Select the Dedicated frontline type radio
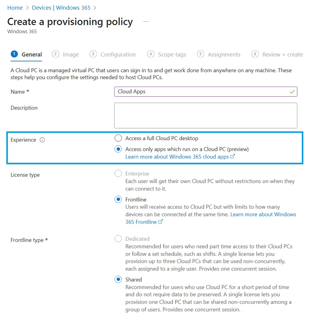335x315 pixels. (118, 239)
